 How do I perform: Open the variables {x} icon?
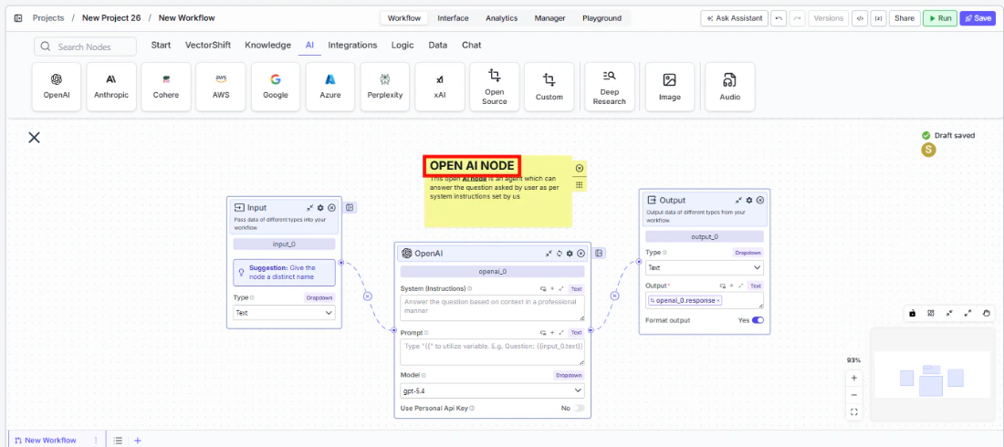878,18
